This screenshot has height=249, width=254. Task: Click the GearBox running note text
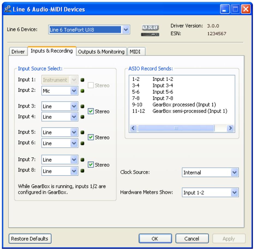[62, 189]
